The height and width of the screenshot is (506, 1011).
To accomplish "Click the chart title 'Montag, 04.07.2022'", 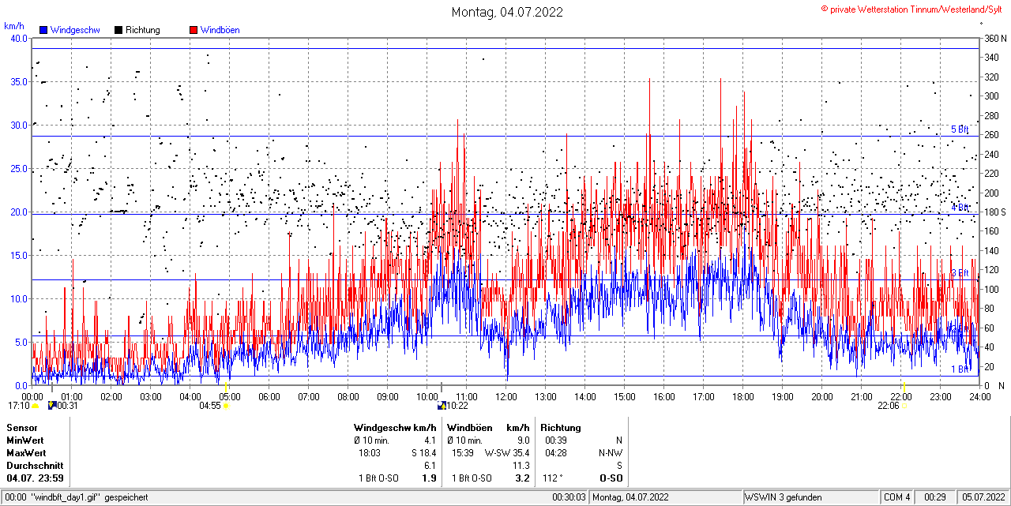I will coord(507,12).
